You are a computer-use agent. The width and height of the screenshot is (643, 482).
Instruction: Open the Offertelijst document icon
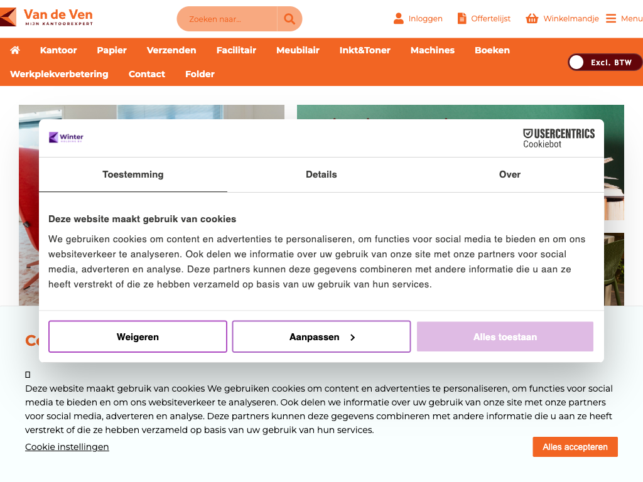[x=462, y=19]
